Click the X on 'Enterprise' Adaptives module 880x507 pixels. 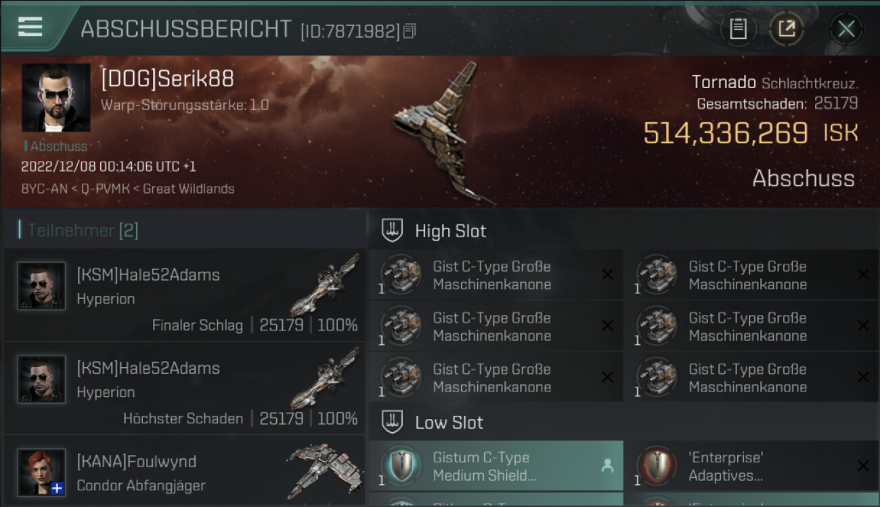[862, 466]
